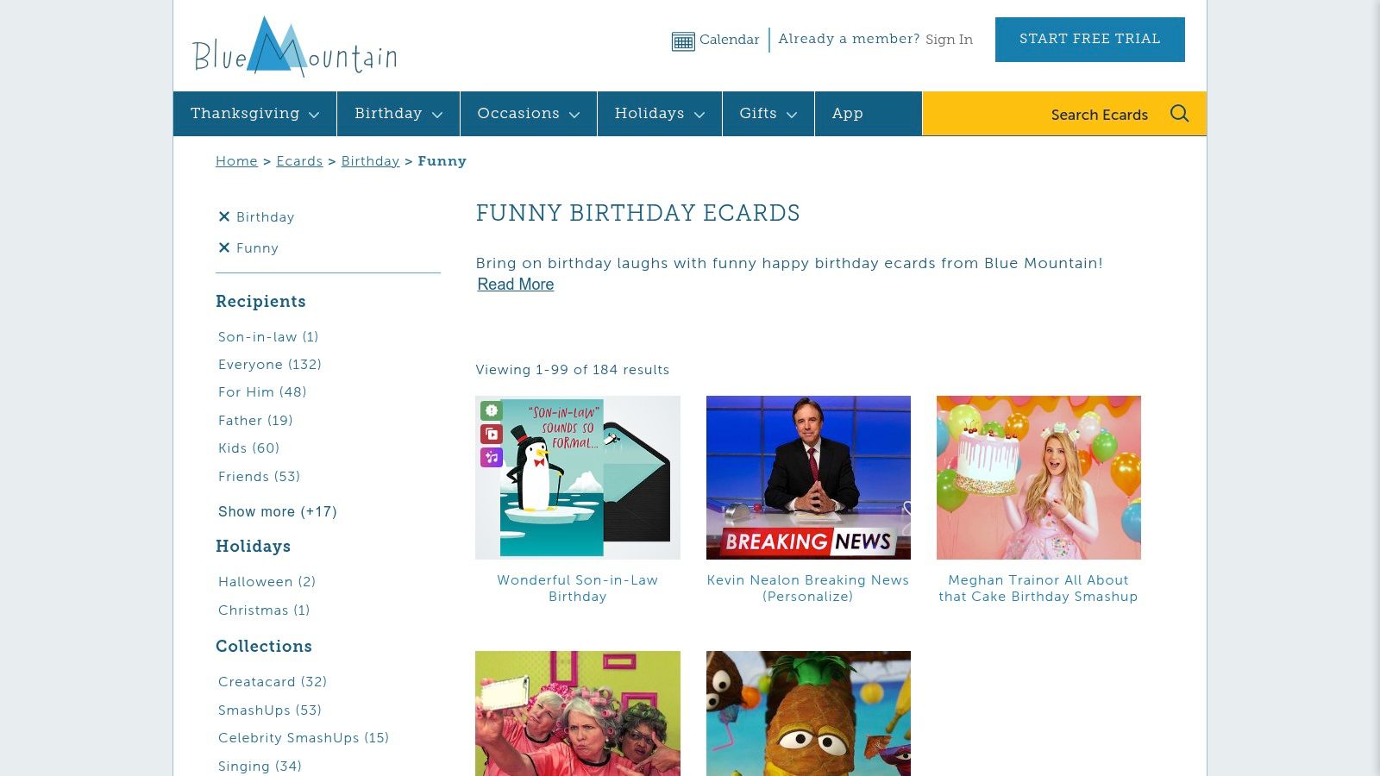Open the Calendar icon in header
This screenshot has width=1380, height=776.
[683, 41]
